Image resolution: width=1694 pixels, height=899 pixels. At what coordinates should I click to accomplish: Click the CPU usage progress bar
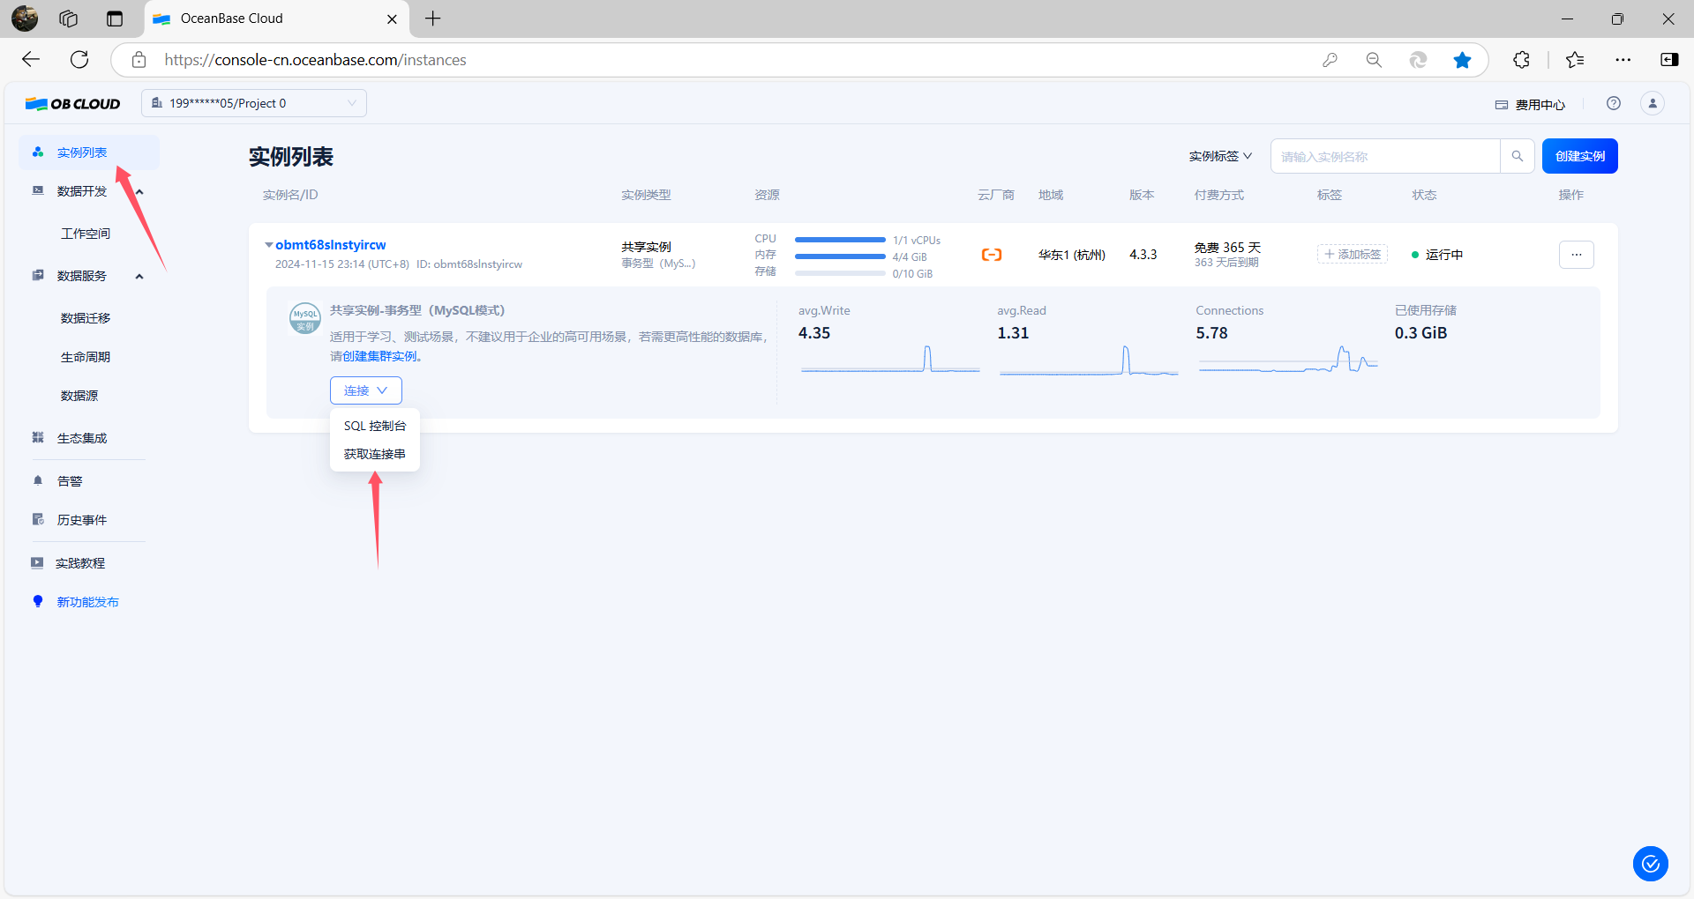tap(840, 240)
